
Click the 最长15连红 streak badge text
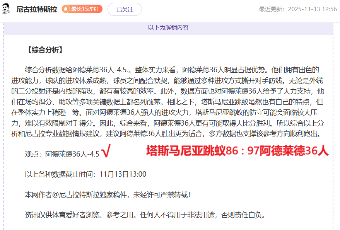click(86, 9)
